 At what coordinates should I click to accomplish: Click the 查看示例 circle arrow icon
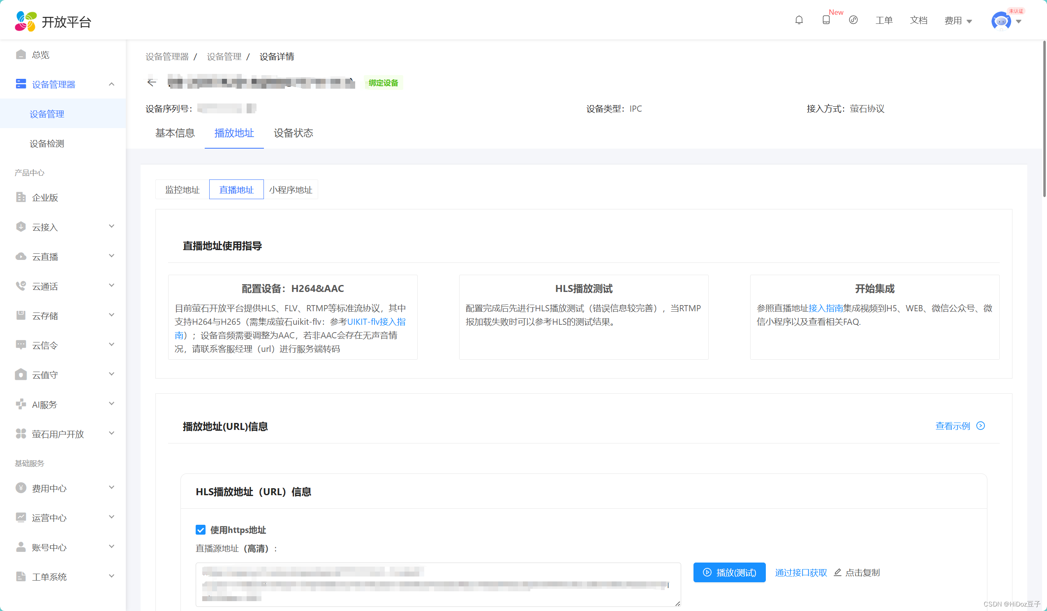coord(980,425)
